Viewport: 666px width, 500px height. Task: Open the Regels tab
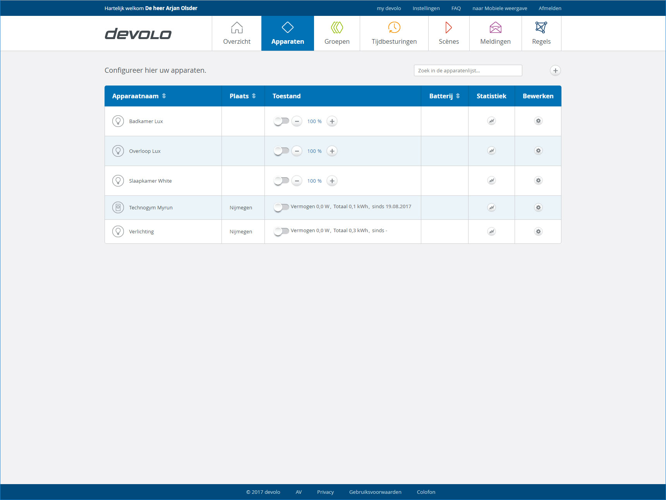[541, 33]
